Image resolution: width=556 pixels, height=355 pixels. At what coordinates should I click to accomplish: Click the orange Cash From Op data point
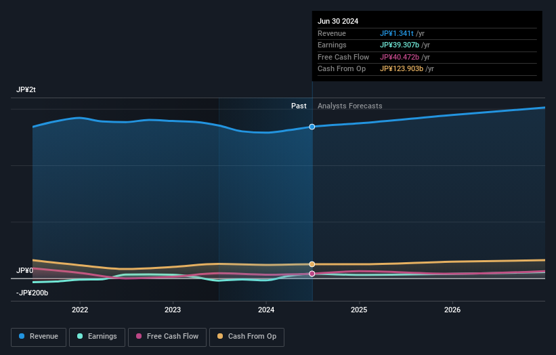pos(312,264)
